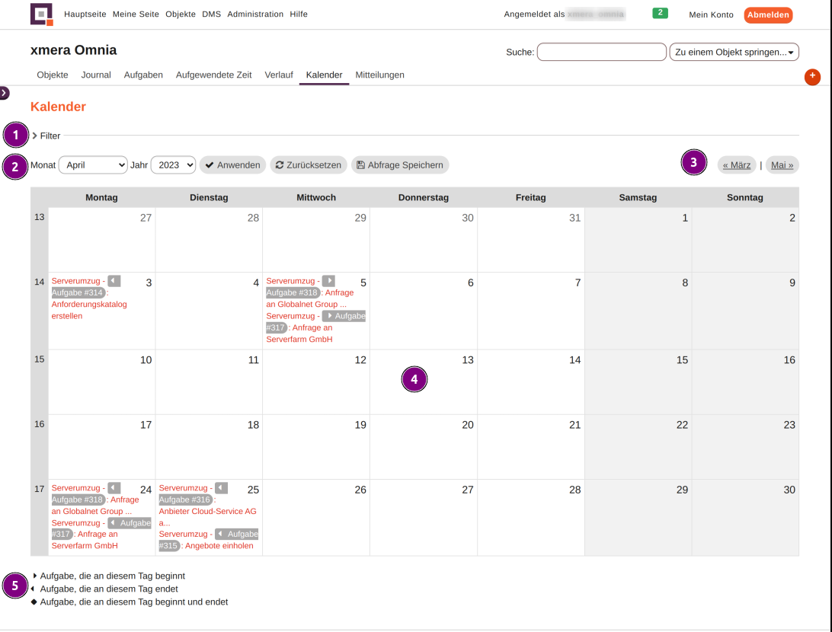832x632 pixels.
Task: Switch to the Aufgaben tab
Action: 143,75
